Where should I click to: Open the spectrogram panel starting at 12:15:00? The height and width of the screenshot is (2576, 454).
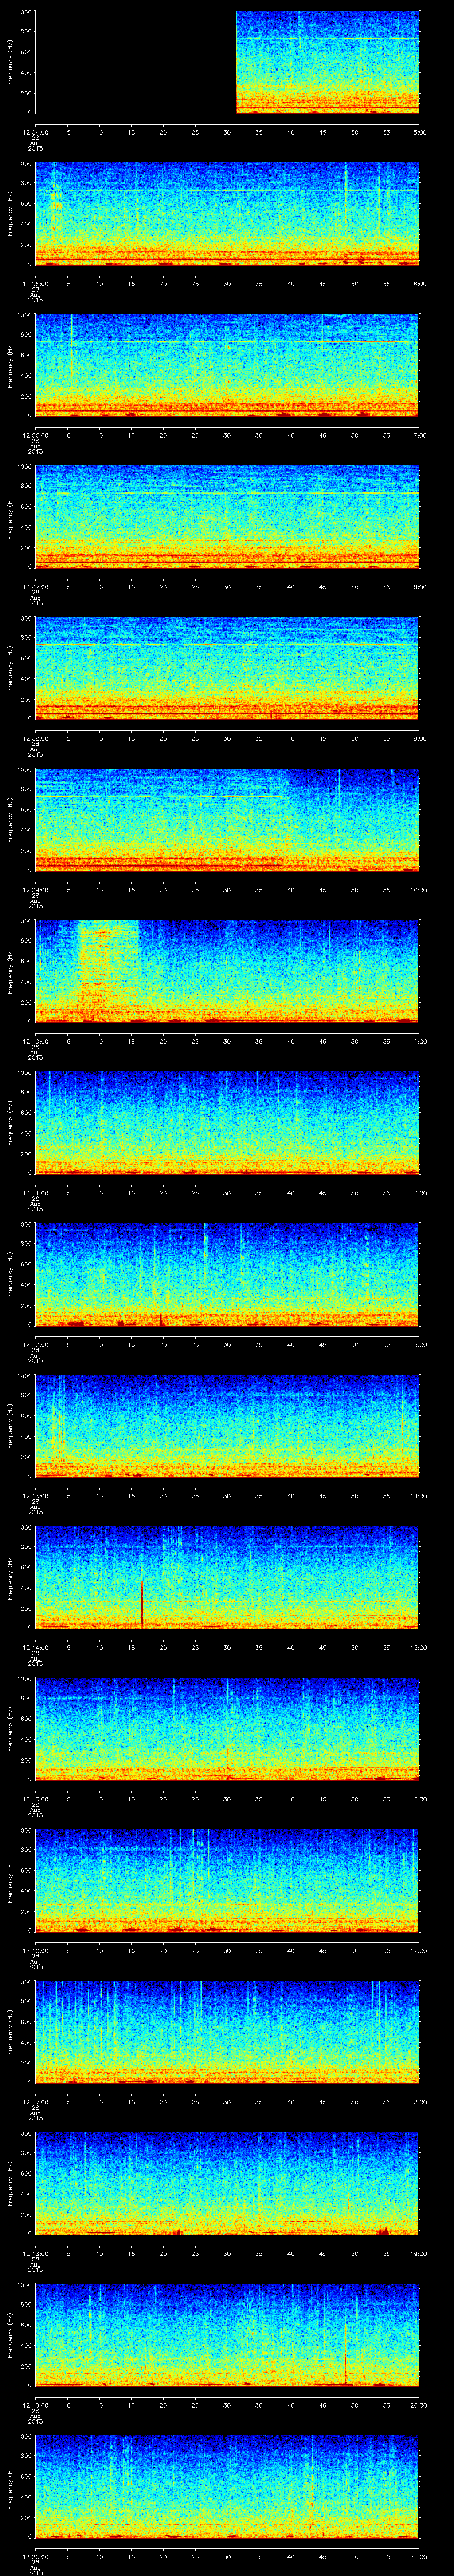click(227, 1728)
